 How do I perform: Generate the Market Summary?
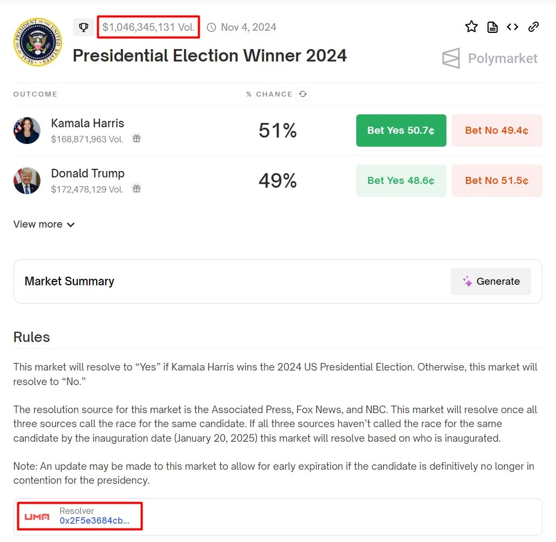point(491,282)
